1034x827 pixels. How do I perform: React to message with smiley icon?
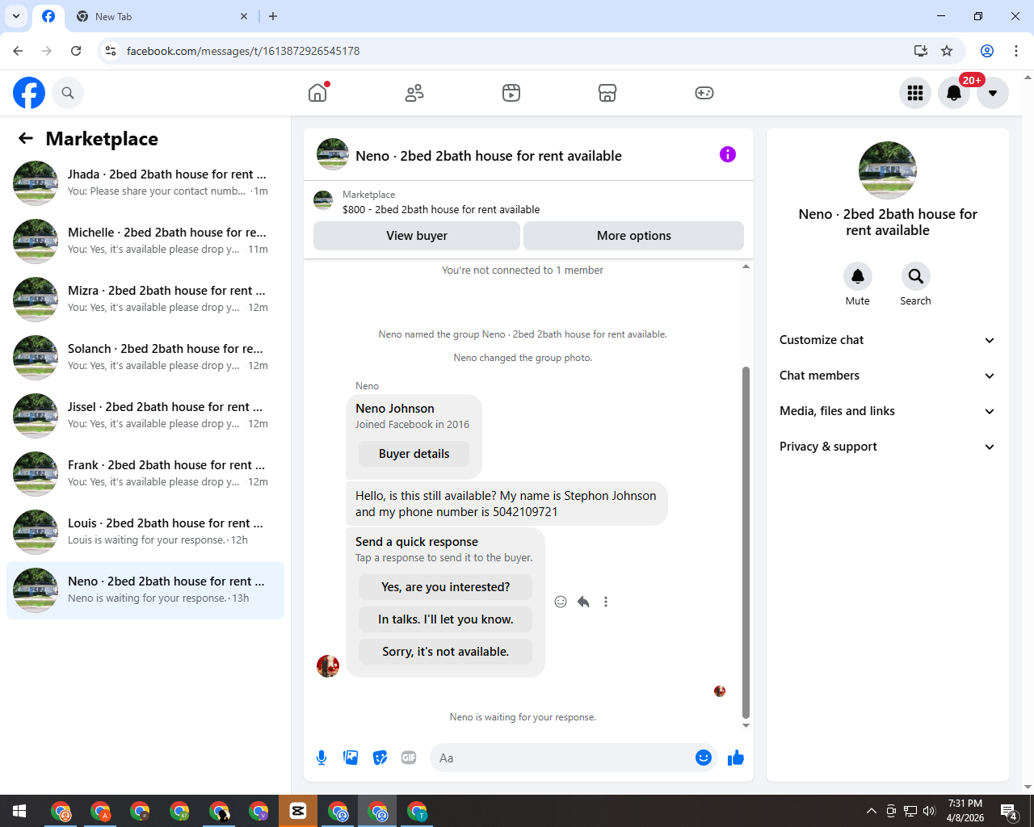(561, 602)
